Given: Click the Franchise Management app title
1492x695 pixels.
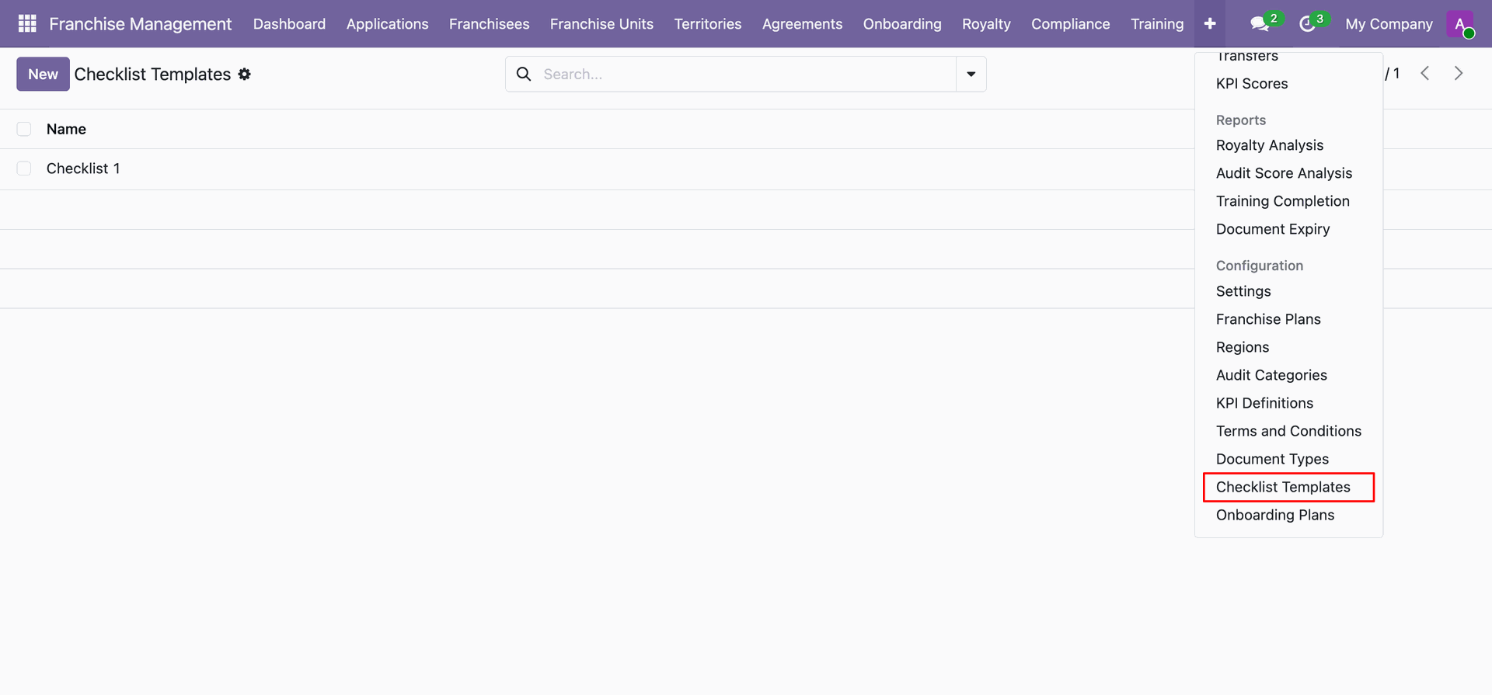Looking at the screenshot, I should point(140,24).
